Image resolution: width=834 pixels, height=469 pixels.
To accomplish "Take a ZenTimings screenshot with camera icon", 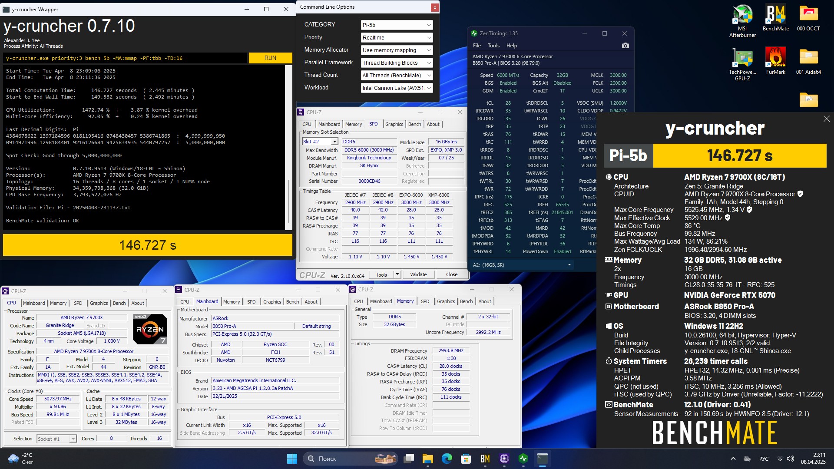I will 625,46.
